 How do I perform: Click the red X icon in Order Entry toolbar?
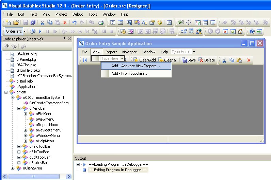249,60
